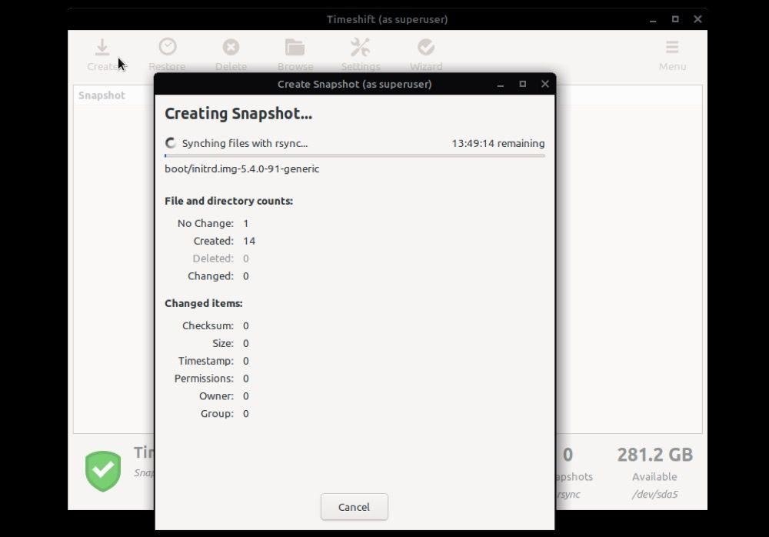Maximize the Create Snapshot dialog
Viewport: 769px width, 537px height.
(x=522, y=84)
